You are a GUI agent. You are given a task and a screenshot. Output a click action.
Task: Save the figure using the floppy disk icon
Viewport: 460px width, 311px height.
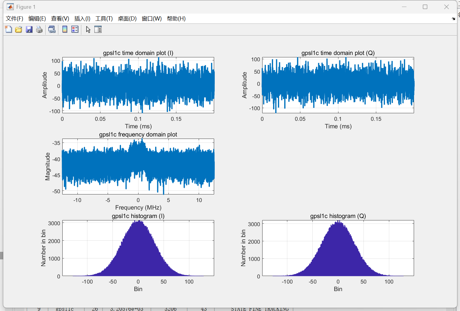(29, 29)
